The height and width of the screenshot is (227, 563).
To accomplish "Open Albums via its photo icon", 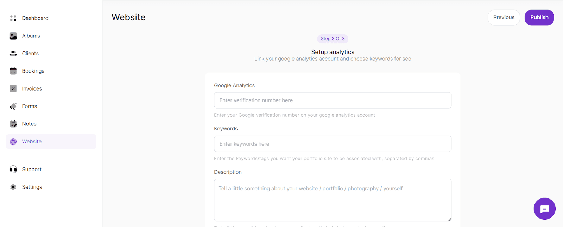I will (x=13, y=36).
